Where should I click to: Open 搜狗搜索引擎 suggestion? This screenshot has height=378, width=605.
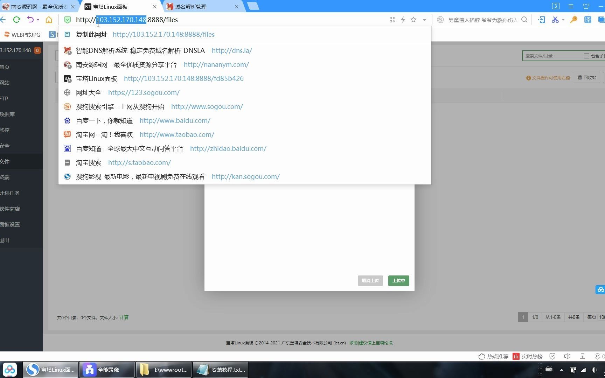point(245,106)
